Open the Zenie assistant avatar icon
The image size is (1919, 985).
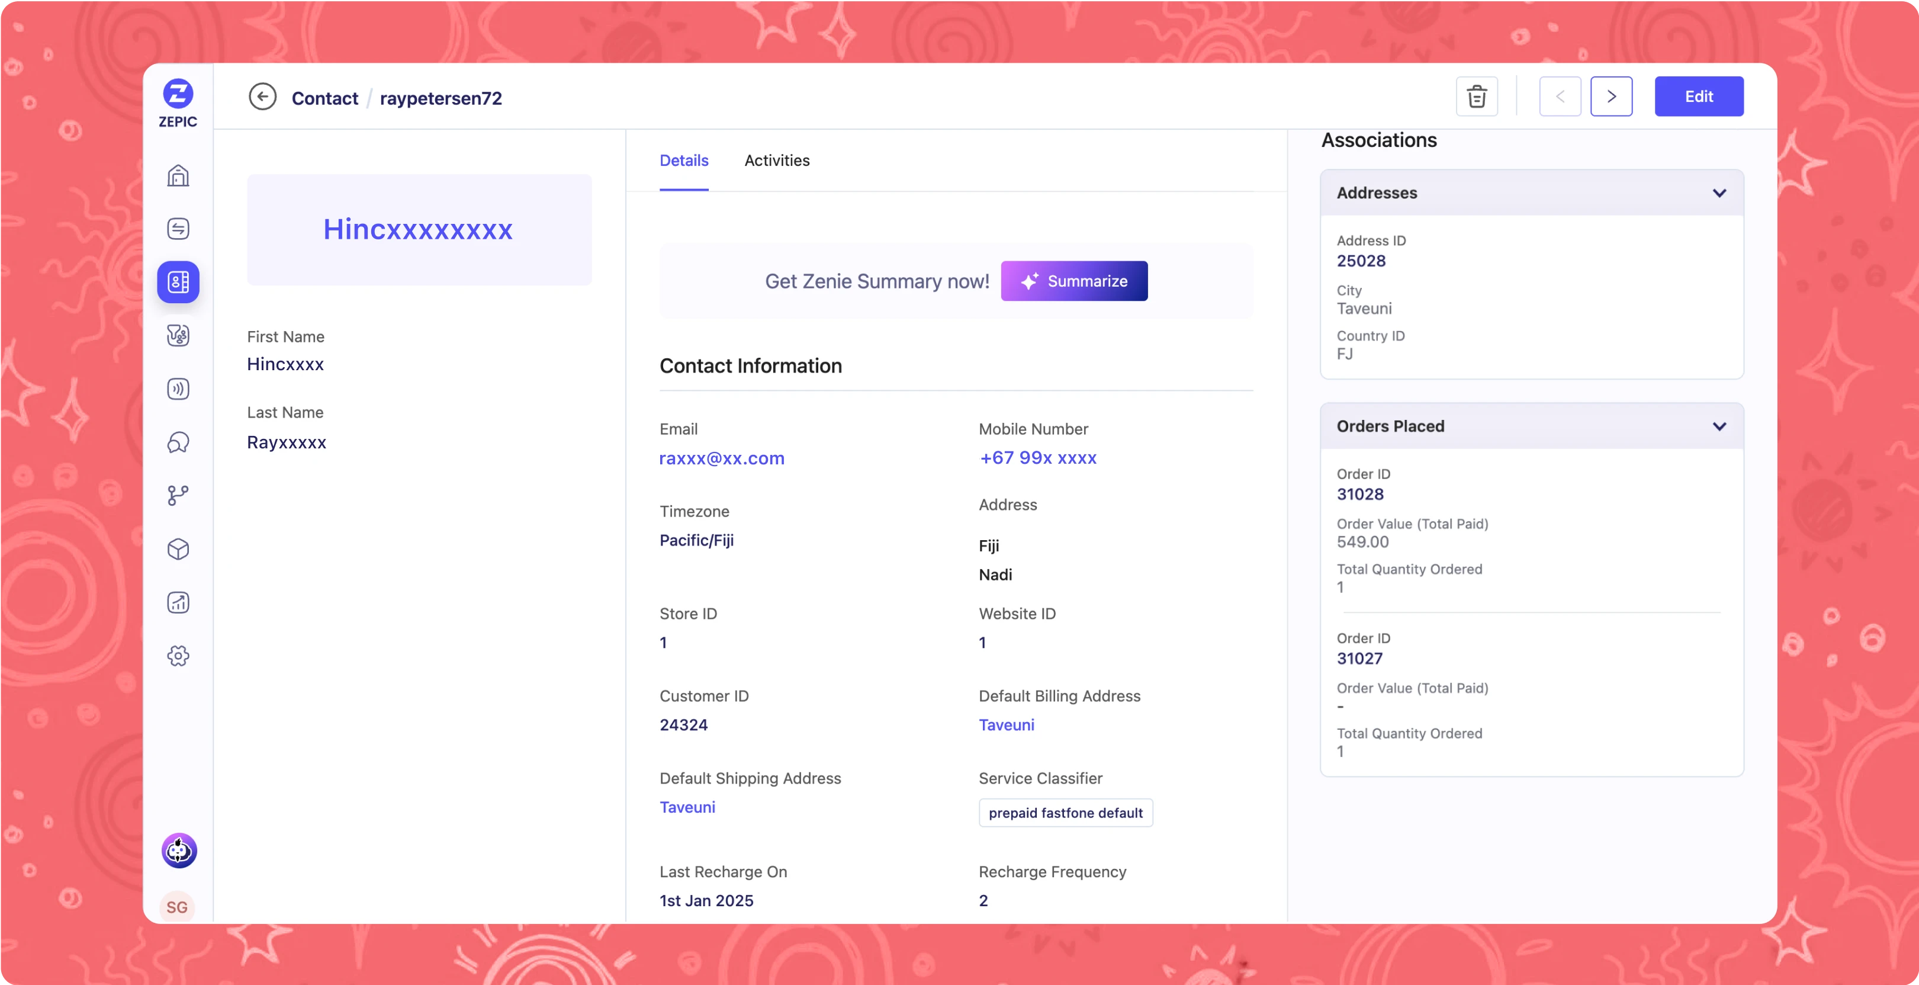(x=179, y=850)
